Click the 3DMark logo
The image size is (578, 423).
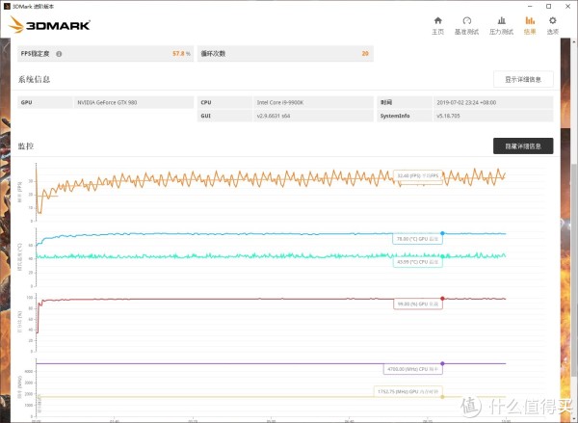(x=49, y=25)
